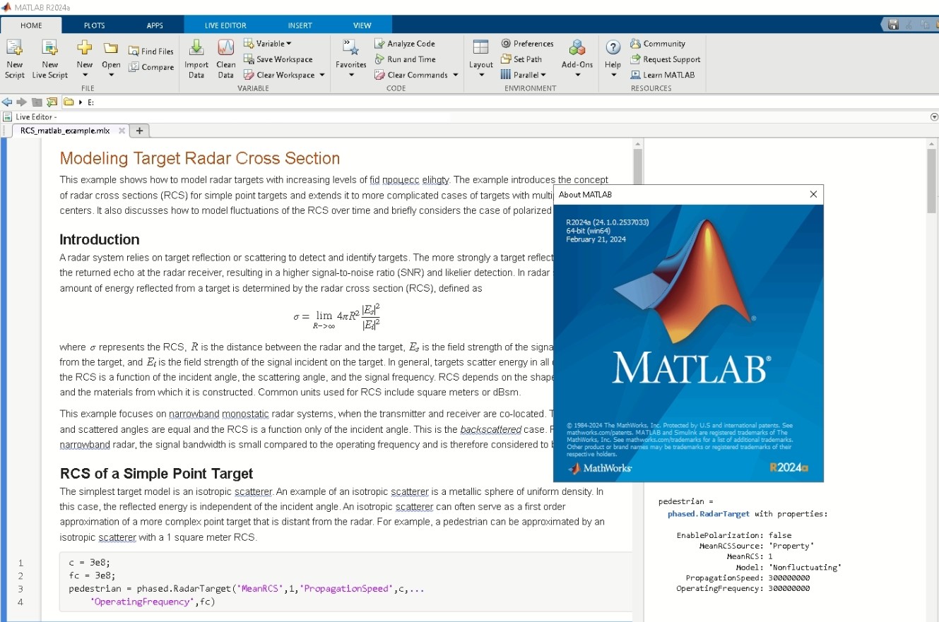Open the VIEW ribbon tab

(x=362, y=25)
